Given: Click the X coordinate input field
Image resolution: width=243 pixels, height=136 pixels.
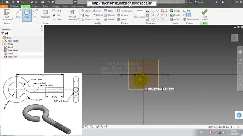Looking at the screenshot, I should (153, 89).
